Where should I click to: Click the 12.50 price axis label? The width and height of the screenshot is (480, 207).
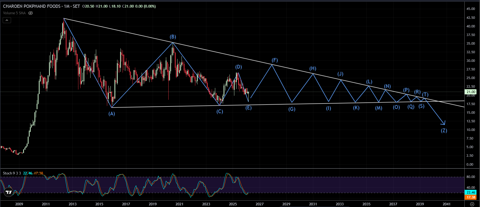[471, 121]
